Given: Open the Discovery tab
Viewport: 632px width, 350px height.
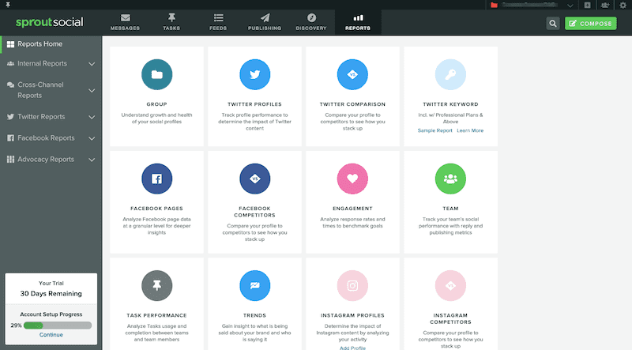Looking at the screenshot, I should 311,22.
